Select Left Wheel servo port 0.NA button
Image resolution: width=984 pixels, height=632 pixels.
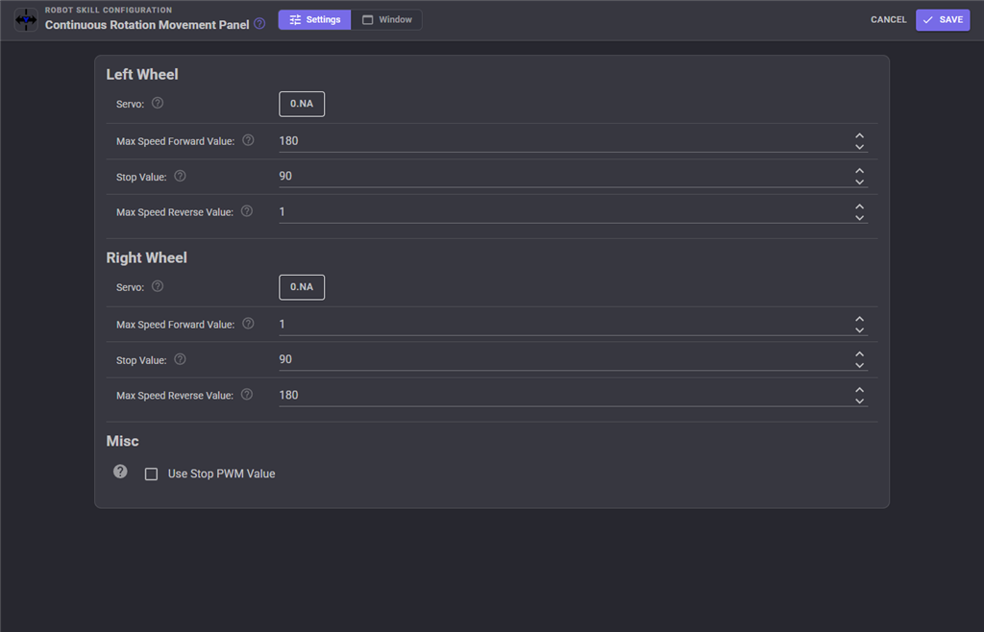click(302, 104)
